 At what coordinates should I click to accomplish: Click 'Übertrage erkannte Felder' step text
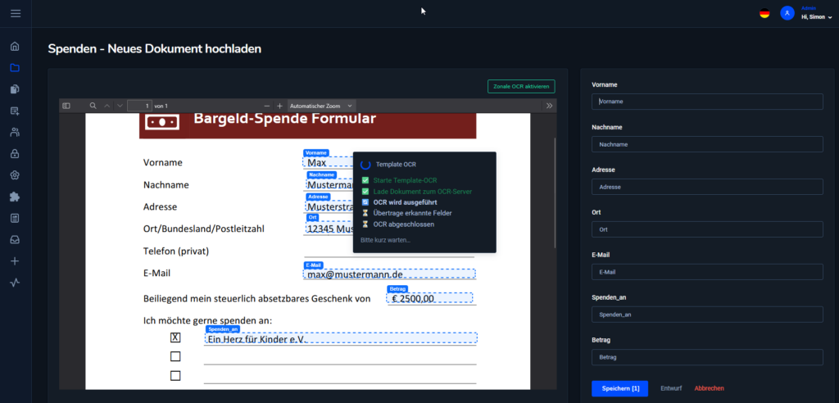413,213
